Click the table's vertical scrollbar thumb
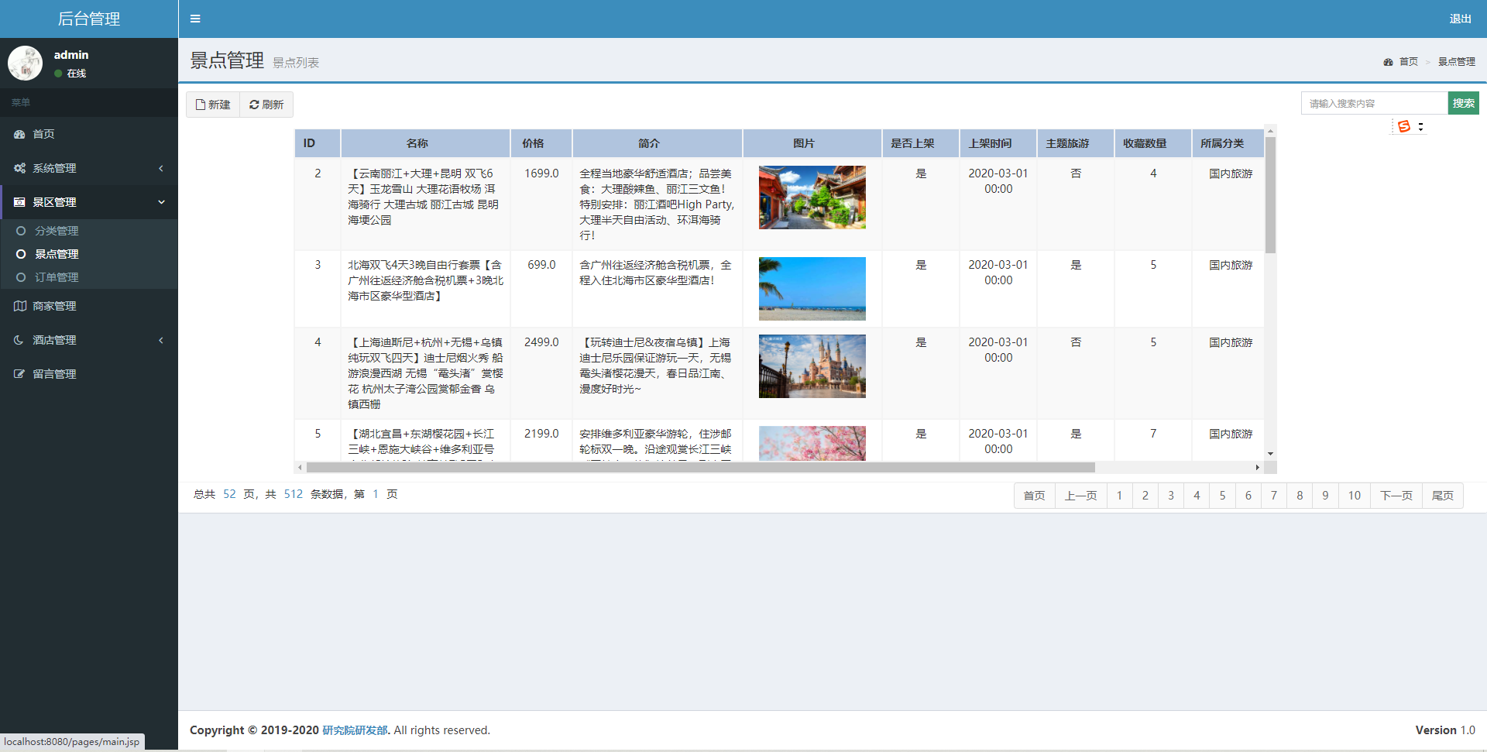Image resolution: width=1487 pixels, height=752 pixels. pyautogui.click(x=1270, y=195)
